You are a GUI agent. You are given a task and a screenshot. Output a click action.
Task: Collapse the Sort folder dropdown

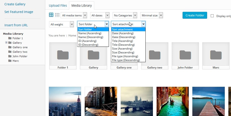pos(93,24)
